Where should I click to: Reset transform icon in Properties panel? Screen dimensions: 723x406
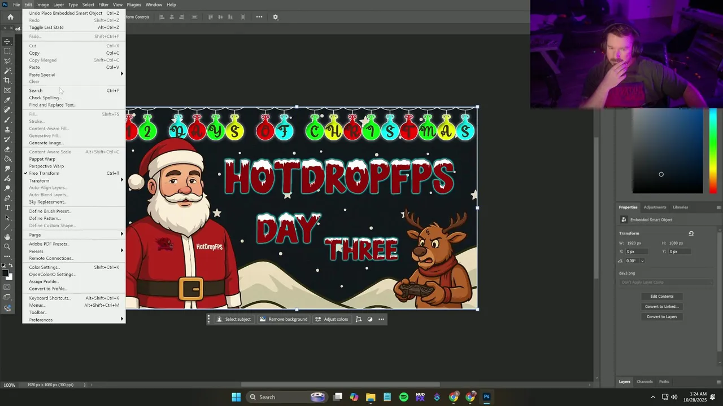pyautogui.click(x=691, y=233)
